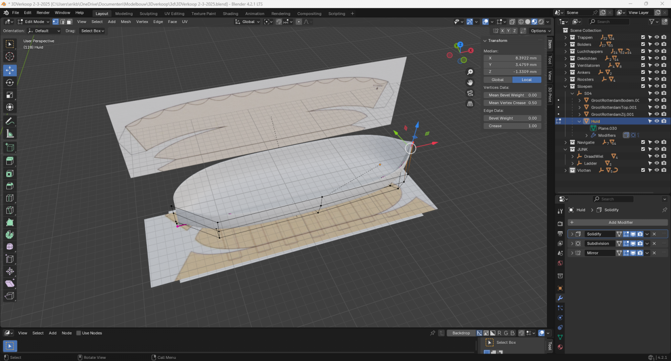
Task: Open the 3D Print sidebar tab
Action: [550, 94]
